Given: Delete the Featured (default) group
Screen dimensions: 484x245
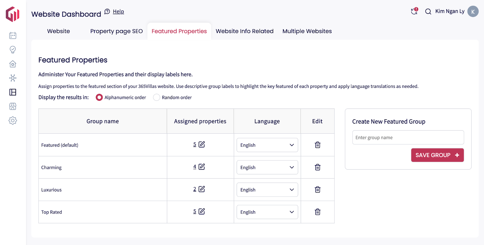Looking at the screenshot, I should pyautogui.click(x=318, y=145).
